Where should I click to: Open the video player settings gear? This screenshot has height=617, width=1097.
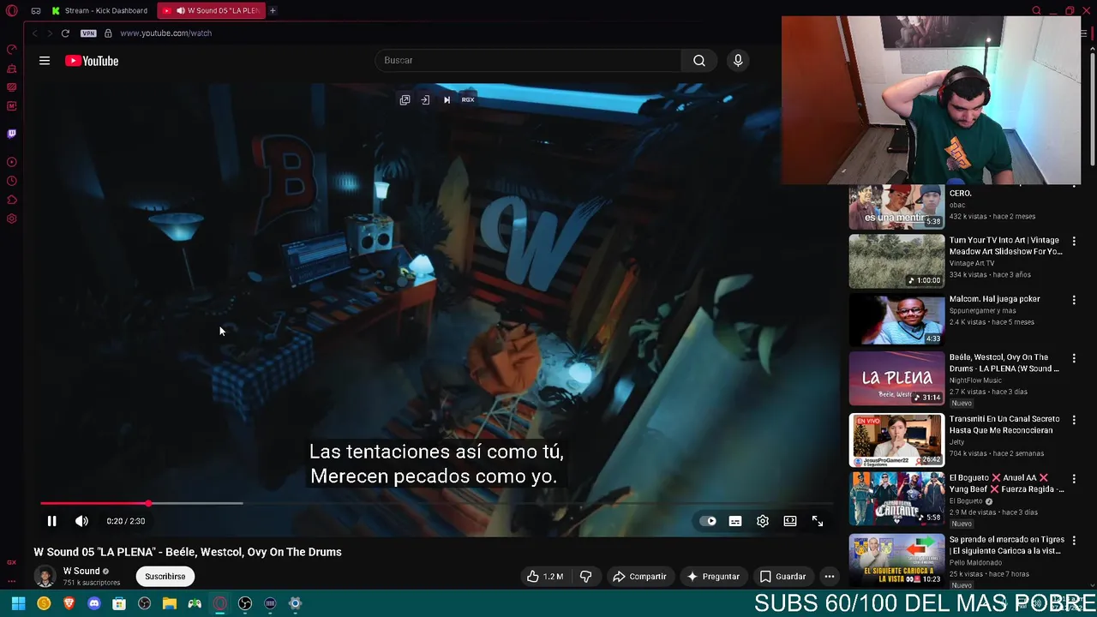[763, 521]
